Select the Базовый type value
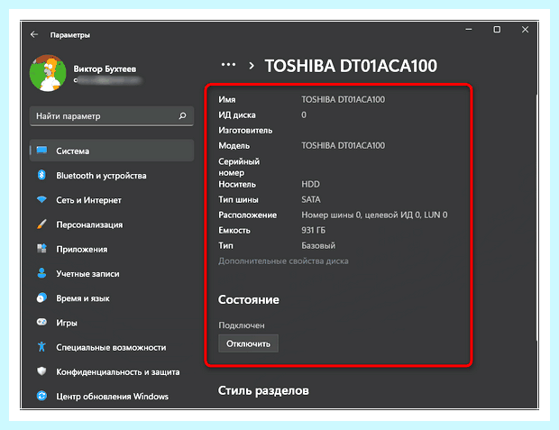 (x=318, y=246)
